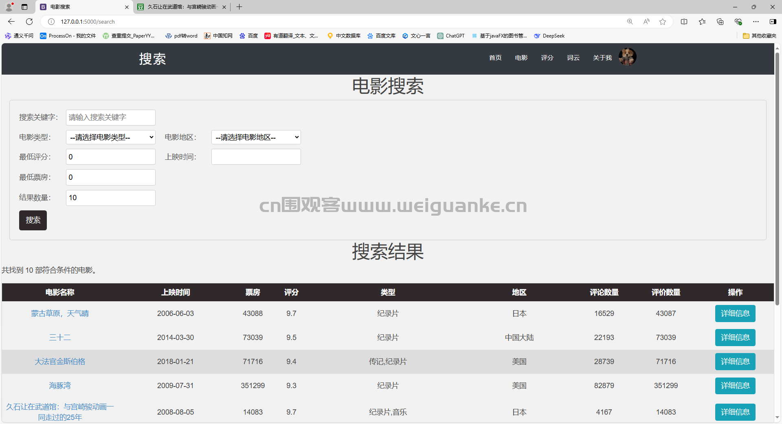Open site information icon in address bar
Screen dimensions: 782x424
pyautogui.click(x=51, y=22)
